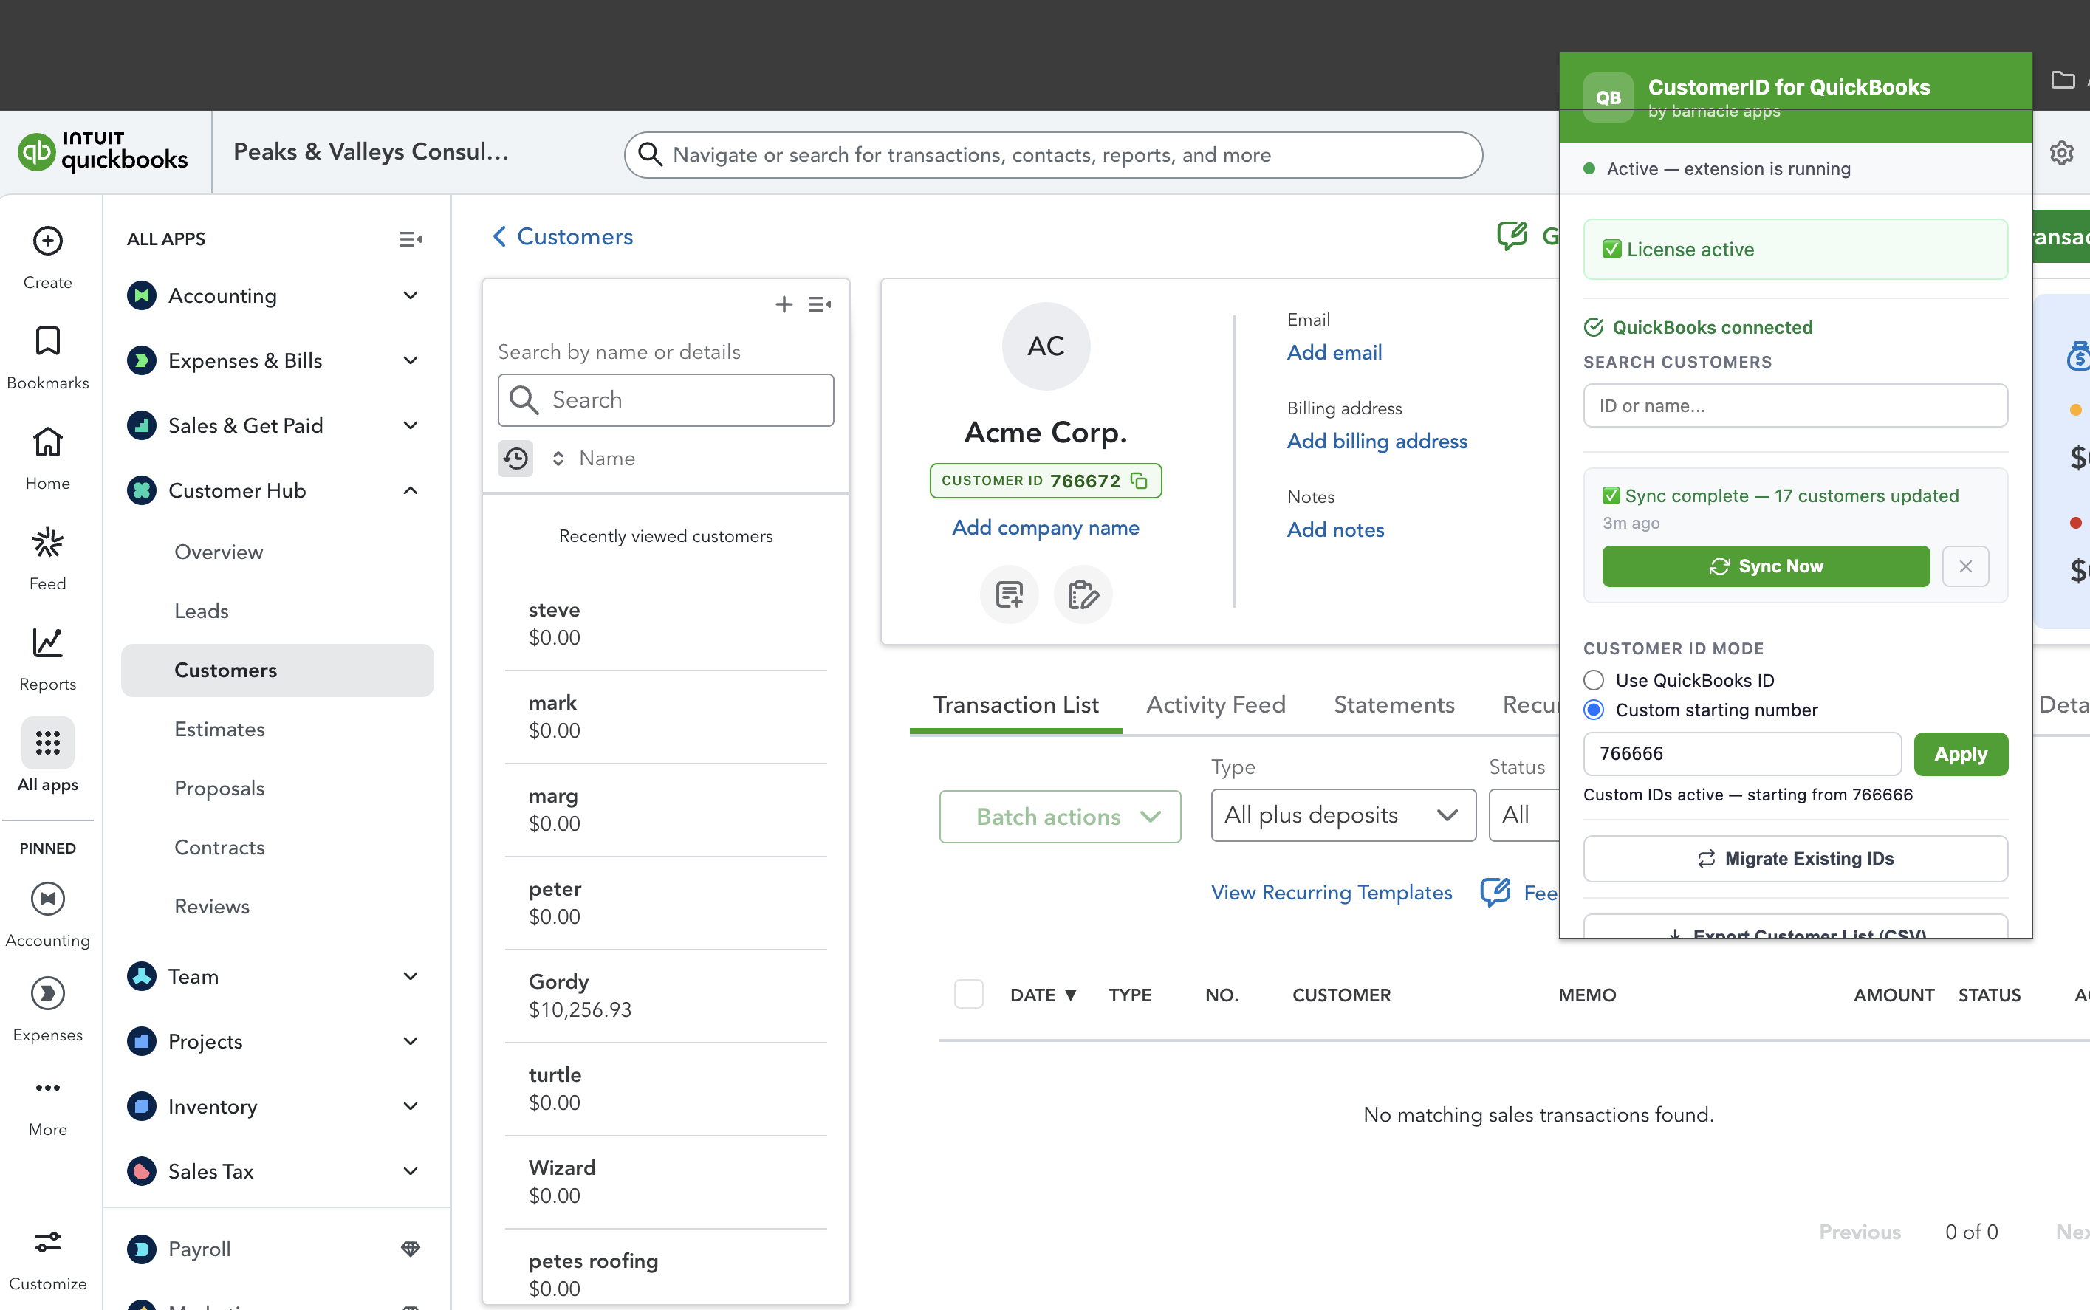This screenshot has width=2090, height=1310.
Task: Select Custom starting number radio option
Action: click(1594, 710)
